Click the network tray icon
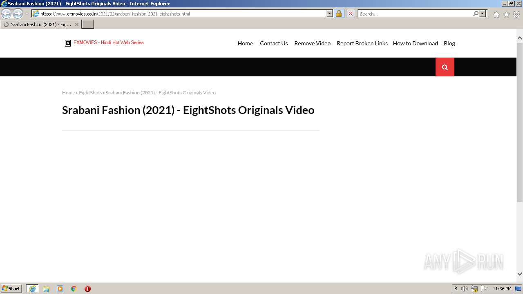The height and width of the screenshot is (294, 523). (474, 289)
